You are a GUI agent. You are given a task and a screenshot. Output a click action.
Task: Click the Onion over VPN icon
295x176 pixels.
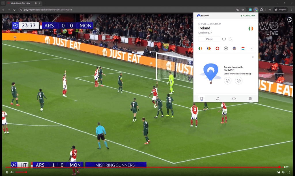(x=226, y=48)
